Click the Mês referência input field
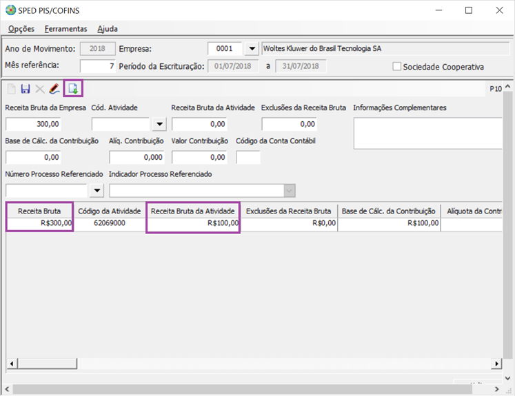The image size is (515, 396). [x=97, y=66]
